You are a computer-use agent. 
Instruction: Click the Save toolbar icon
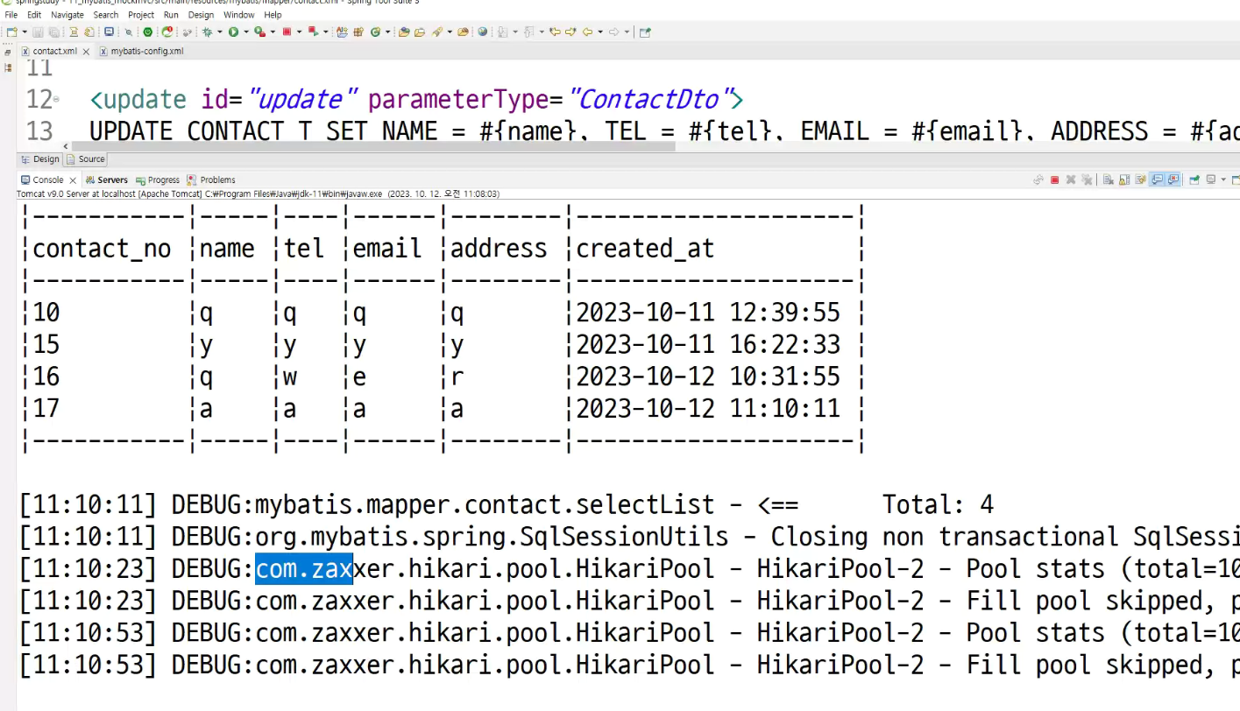click(38, 32)
